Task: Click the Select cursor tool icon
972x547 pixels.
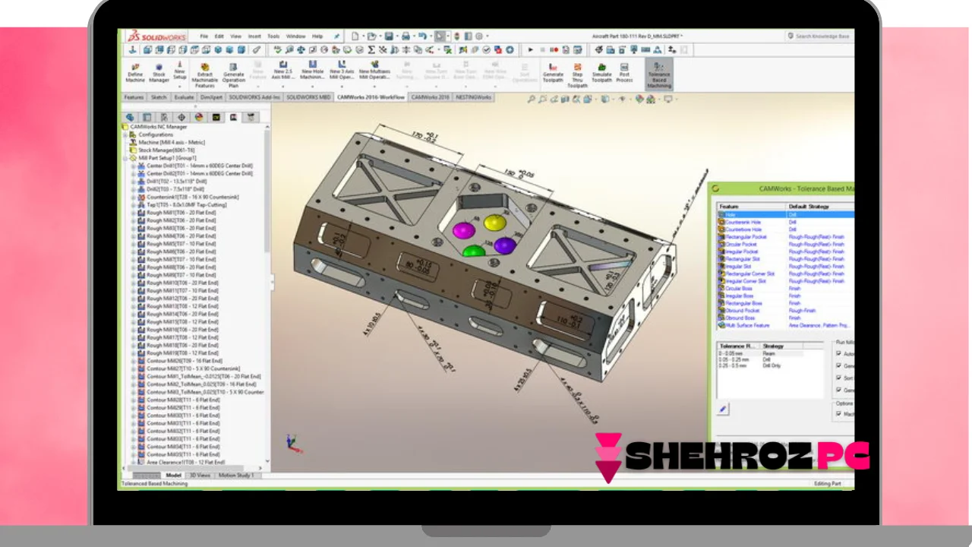Action: pos(441,36)
